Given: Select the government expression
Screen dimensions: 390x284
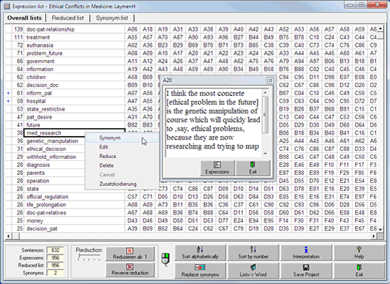Looking at the screenshot, I should (75, 61).
